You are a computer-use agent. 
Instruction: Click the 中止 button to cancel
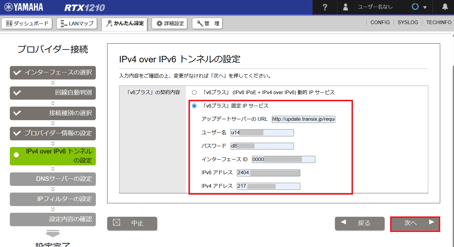coord(132,223)
